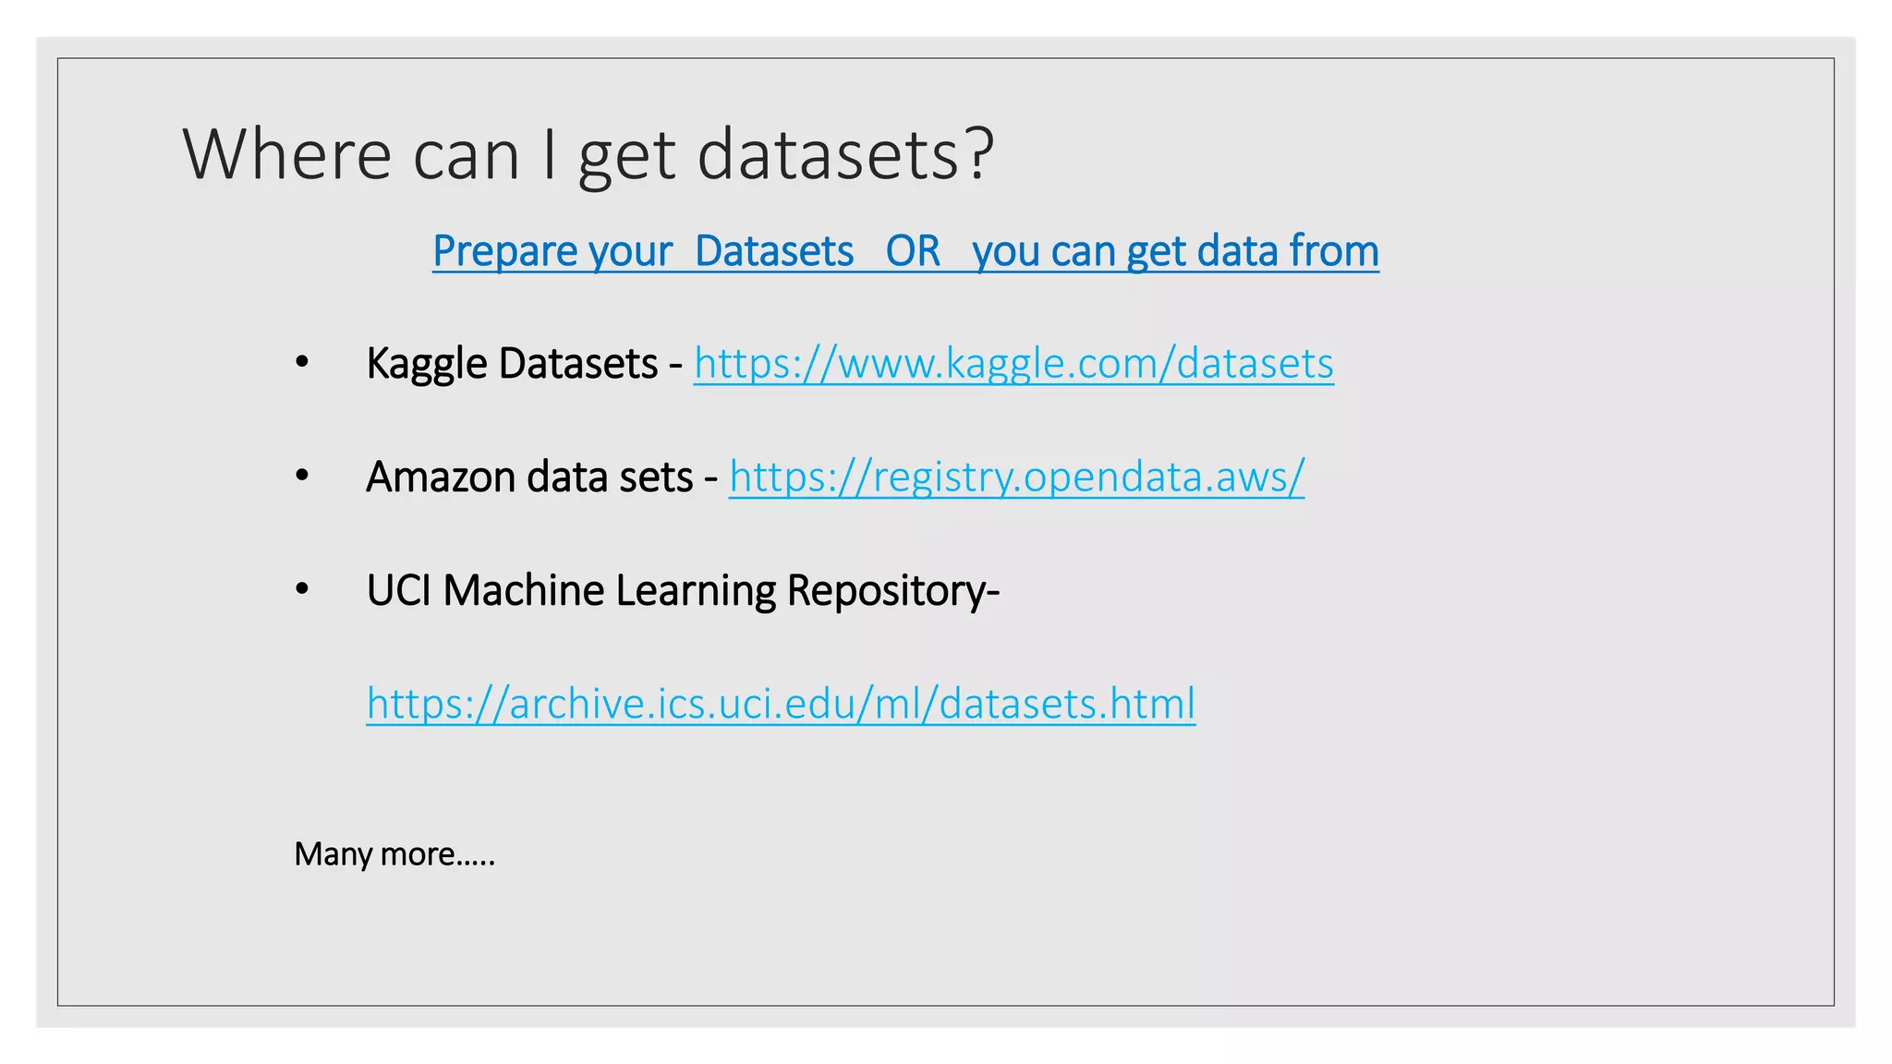Click the word 'Amazon' in the second bullet
1892x1064 pixels.
point(441,478)
